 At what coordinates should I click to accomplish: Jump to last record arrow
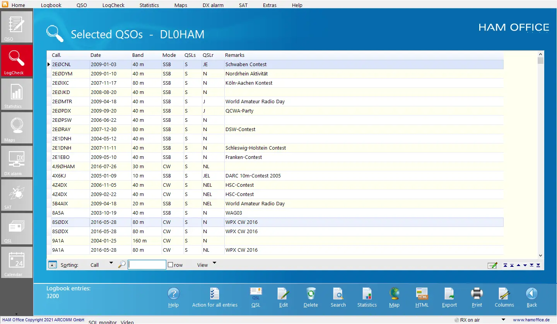(538, 265)
